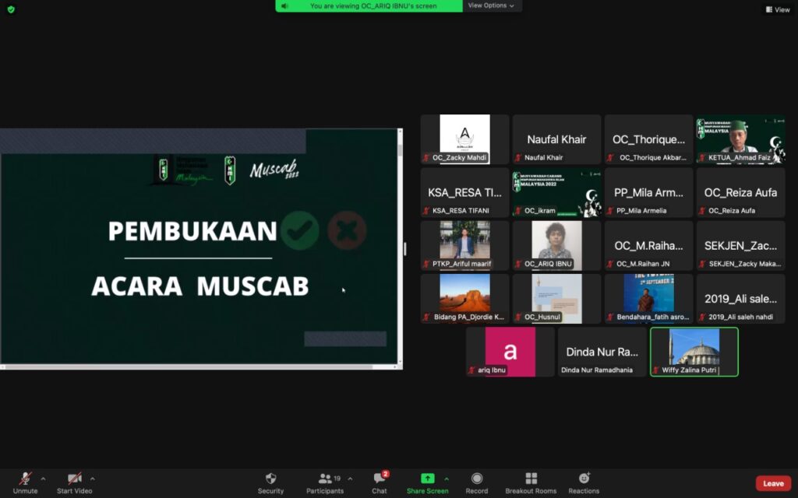Select OC_M.Raihan JN participant tile
This screenshot has height=498, width=798.
click(649, 245)
